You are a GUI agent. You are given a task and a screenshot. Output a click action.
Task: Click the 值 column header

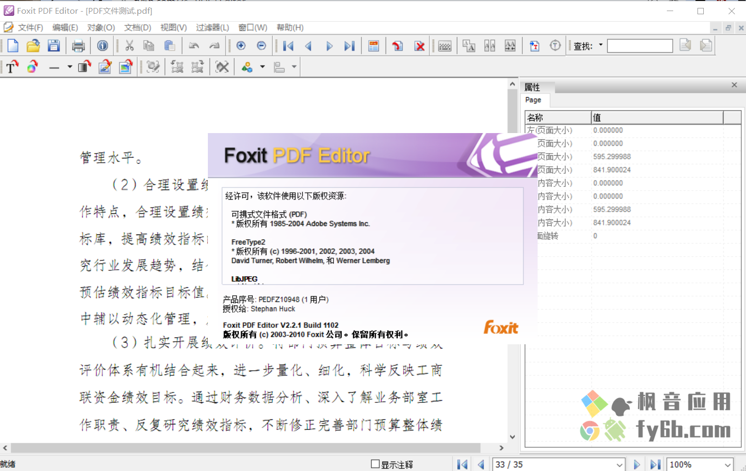(x=657, y=117)
